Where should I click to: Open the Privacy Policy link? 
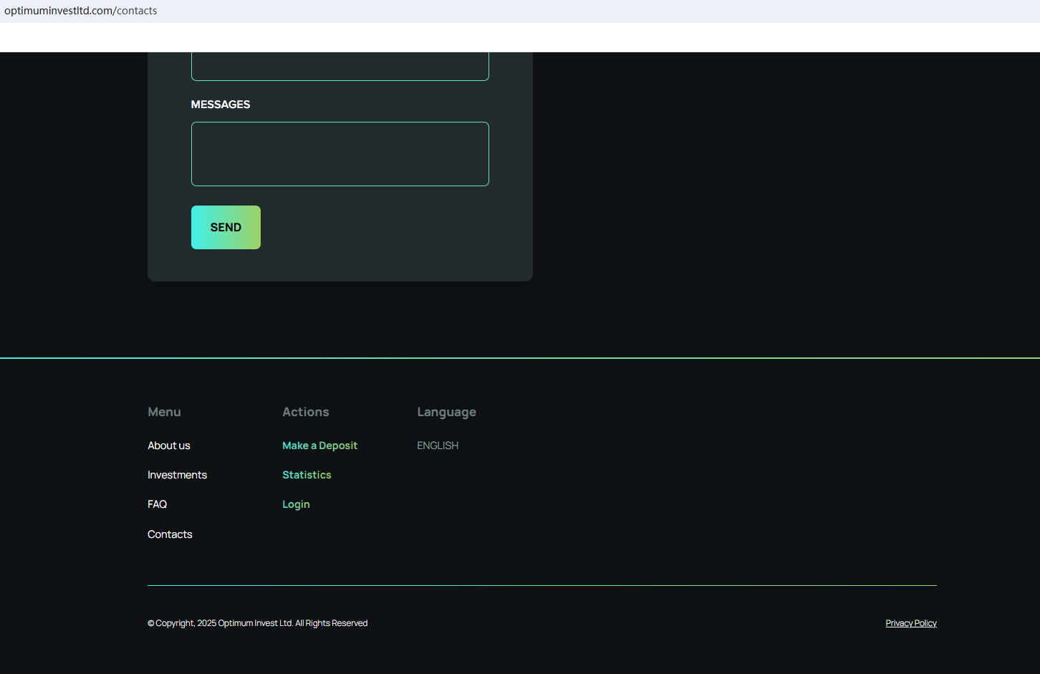pos(911,623)
